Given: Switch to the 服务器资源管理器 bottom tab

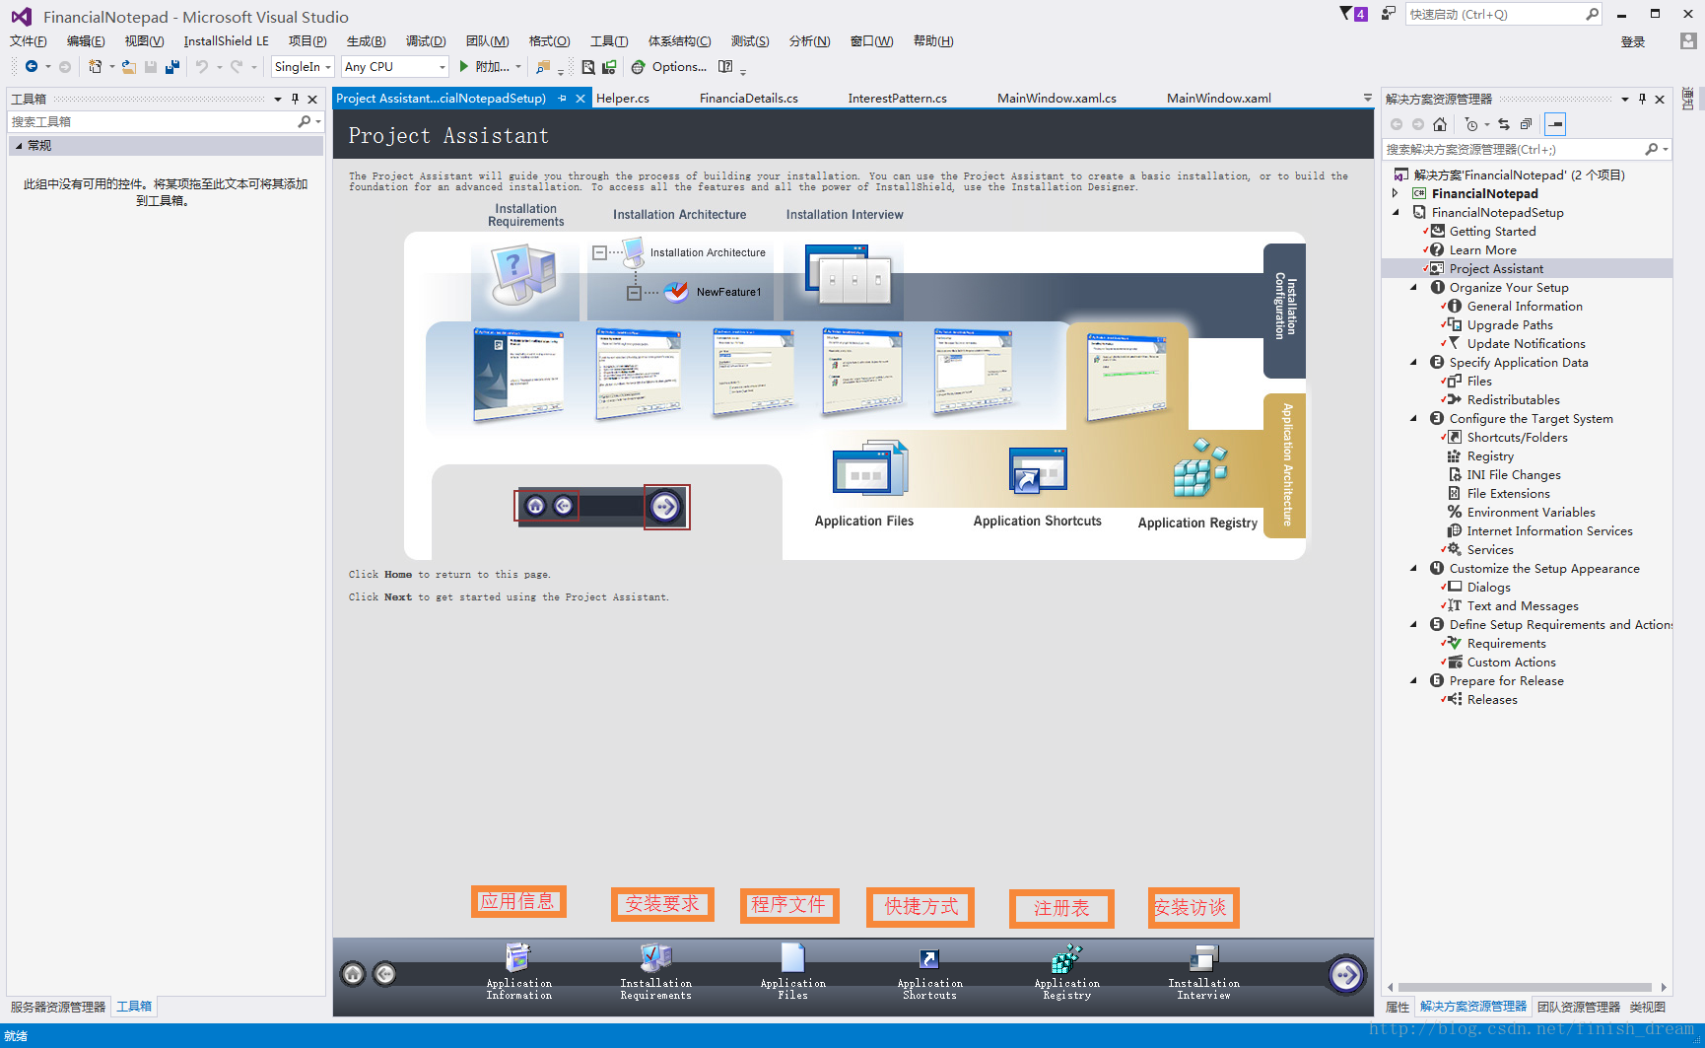Looking at the screenshot, I should pyautogui.click(x=58, y=1007).
